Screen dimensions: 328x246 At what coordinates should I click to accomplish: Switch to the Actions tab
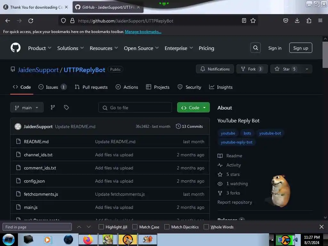coord(127,87)
